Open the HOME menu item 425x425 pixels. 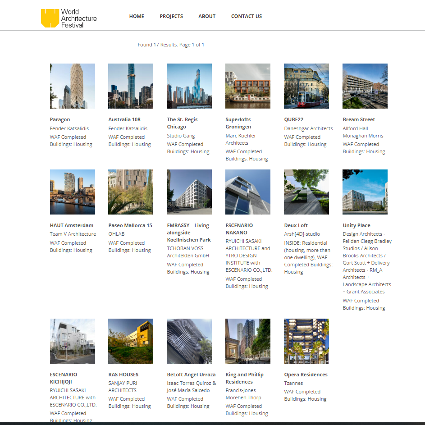(x=137, y=16)
